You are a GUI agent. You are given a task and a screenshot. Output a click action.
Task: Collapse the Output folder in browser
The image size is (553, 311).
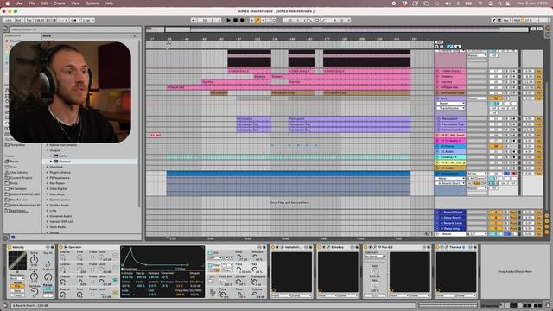coord(48,150)
